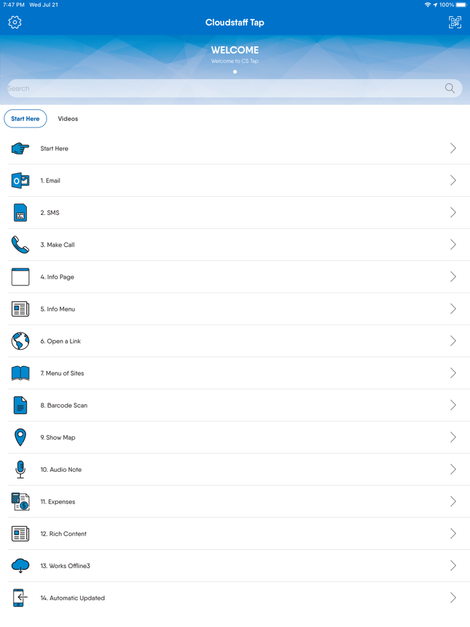Open the "Start Here" list item label

[x=54, y=148]
